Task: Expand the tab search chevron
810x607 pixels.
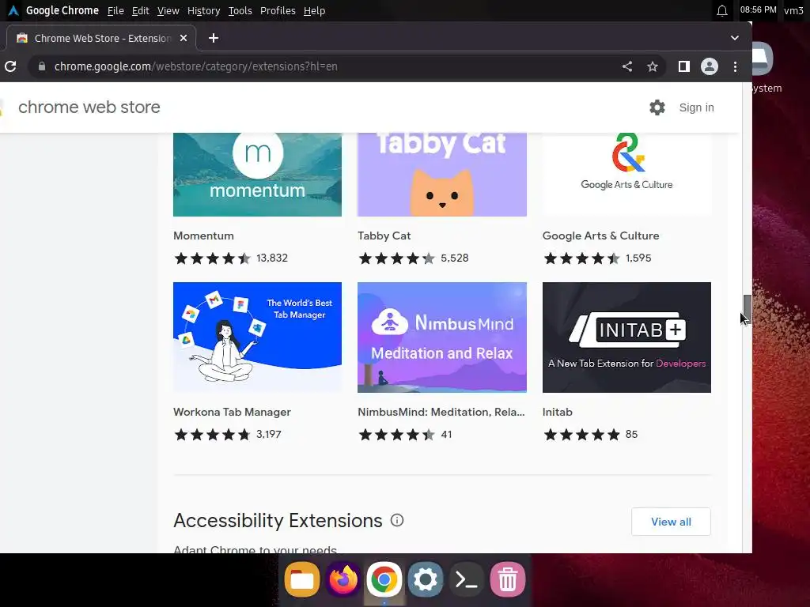Action: point(735,38)
